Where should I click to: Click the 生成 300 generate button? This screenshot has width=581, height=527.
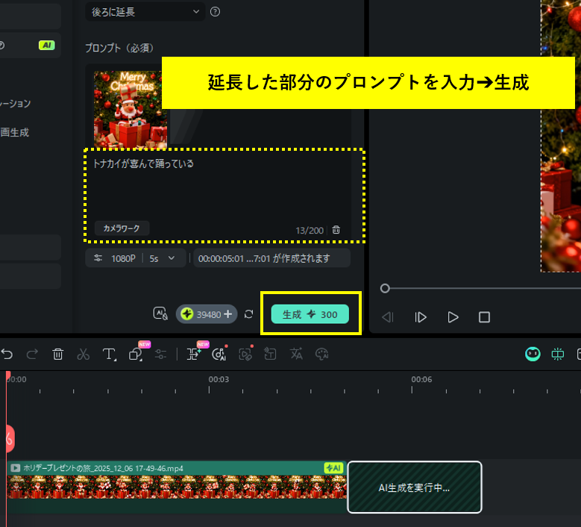coord(310,314)
